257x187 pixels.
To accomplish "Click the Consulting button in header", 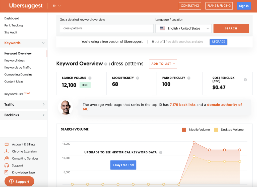I will [x=190, y=6].
